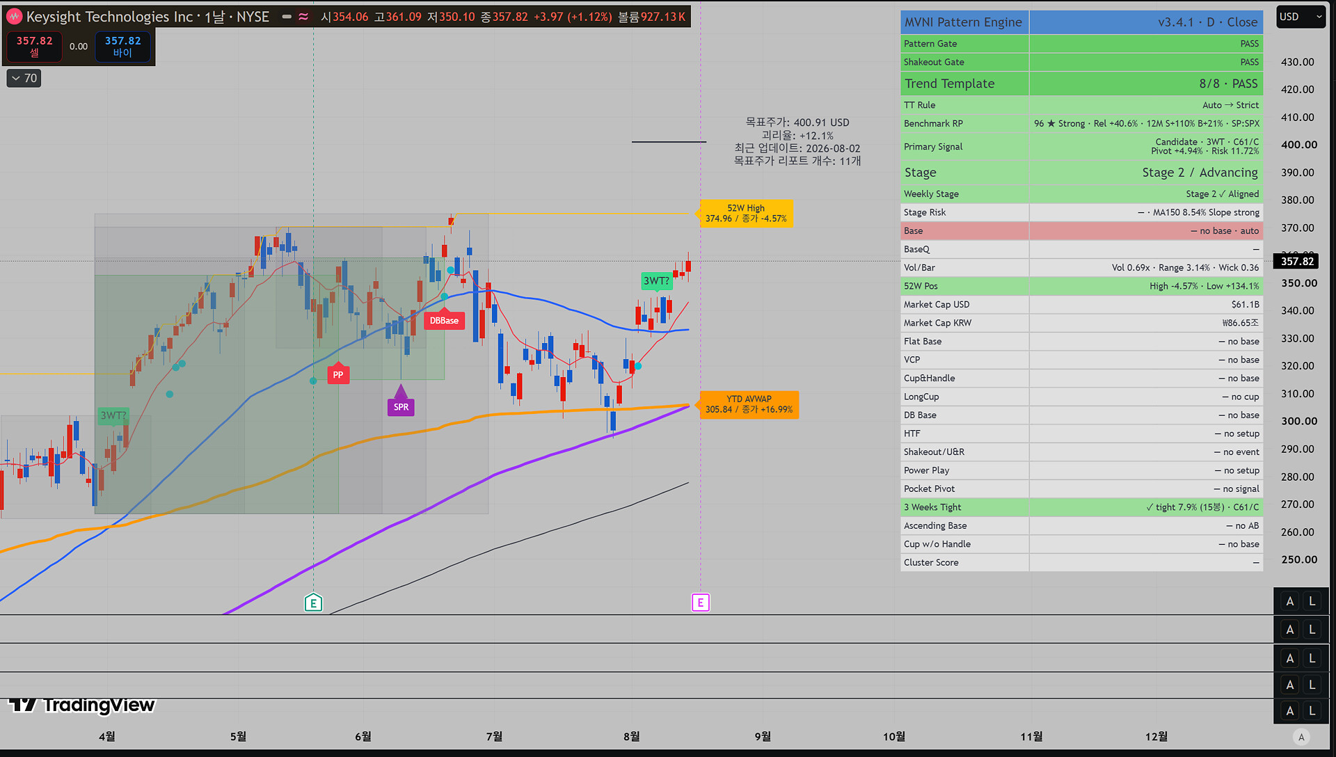The image size is (1336, 757).
Task: Click the red PP signal label
Action: [338, 374]
